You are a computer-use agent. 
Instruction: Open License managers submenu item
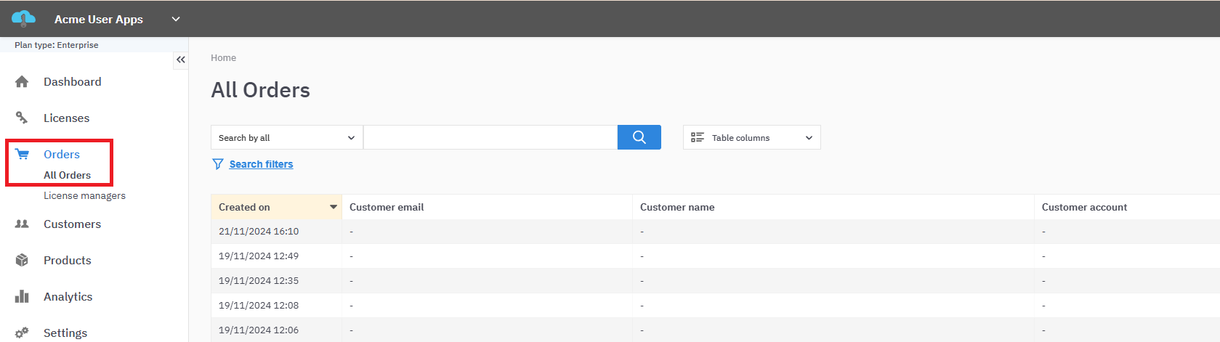click(x=84, y=195)
